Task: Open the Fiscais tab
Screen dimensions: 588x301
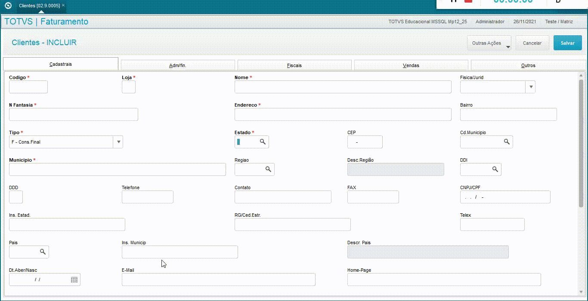Action: [294, 65]
